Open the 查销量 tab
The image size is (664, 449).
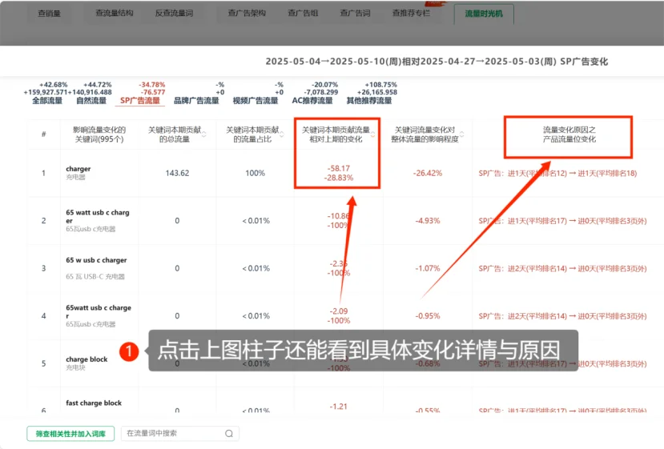[49, 13]
